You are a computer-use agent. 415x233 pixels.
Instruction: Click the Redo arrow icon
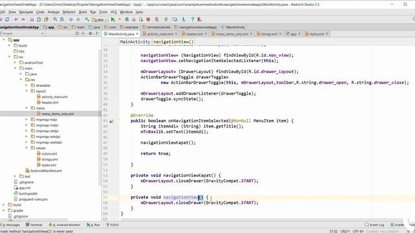pos(23,19)
